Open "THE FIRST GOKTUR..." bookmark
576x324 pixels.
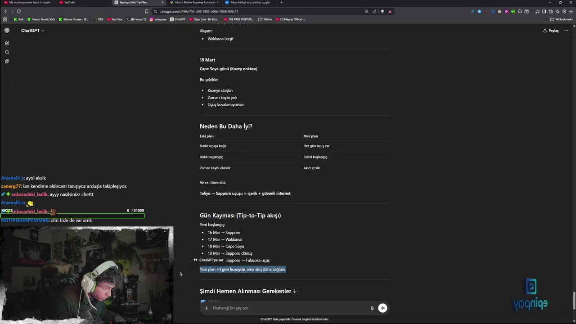239,19
